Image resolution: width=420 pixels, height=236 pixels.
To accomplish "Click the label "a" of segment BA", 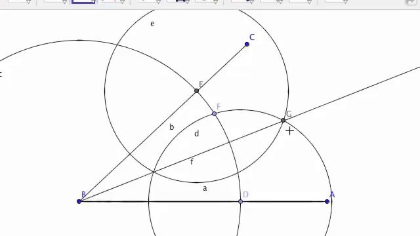I will point(205,188).
